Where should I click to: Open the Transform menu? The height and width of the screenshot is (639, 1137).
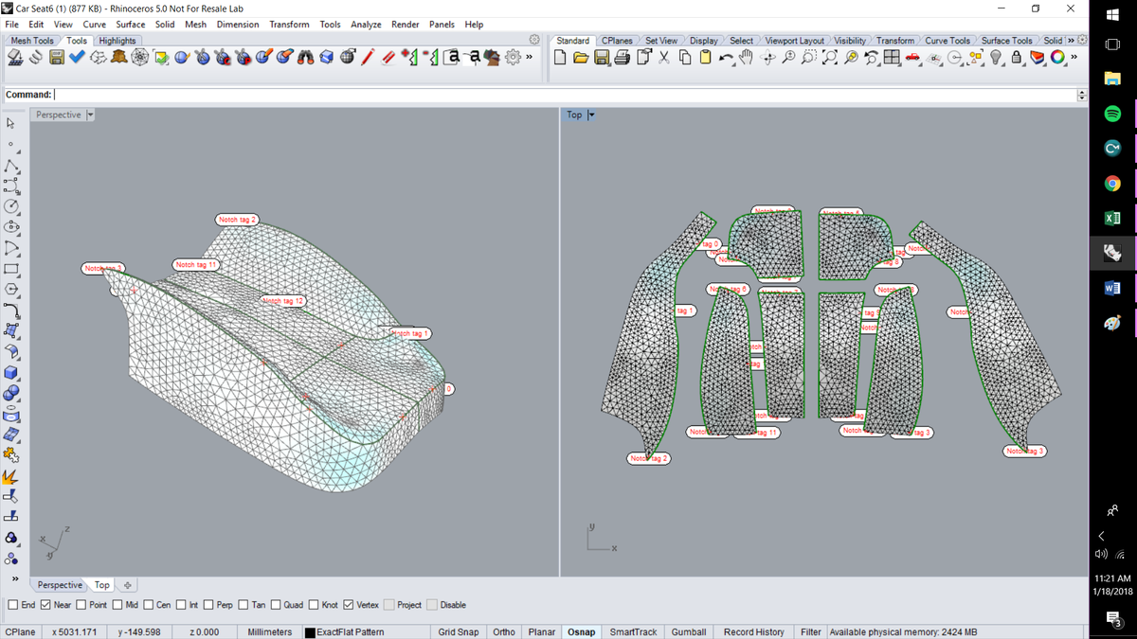[x=289, y=25]
